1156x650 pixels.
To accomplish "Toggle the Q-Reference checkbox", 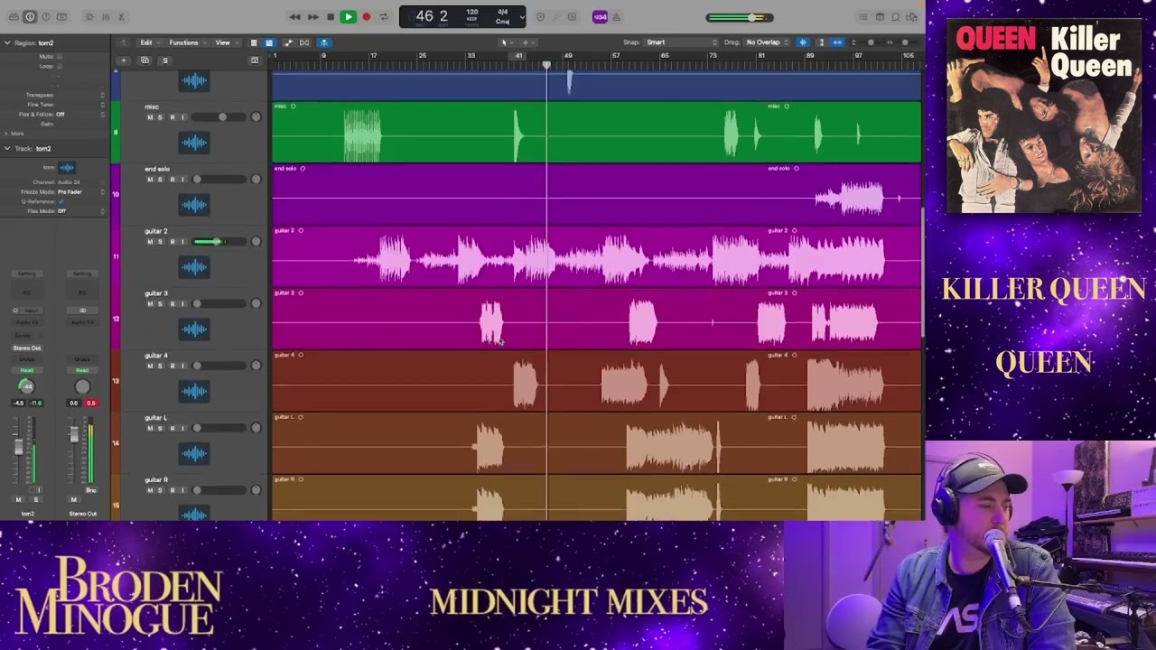I will click(x=61, y=201).
